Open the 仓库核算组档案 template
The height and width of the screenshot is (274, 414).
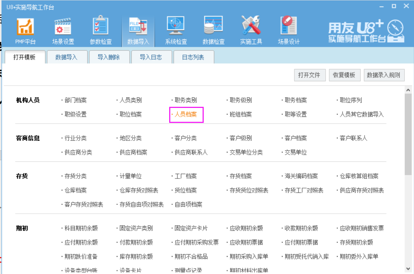pyautogui.click(x=359, y=176)
